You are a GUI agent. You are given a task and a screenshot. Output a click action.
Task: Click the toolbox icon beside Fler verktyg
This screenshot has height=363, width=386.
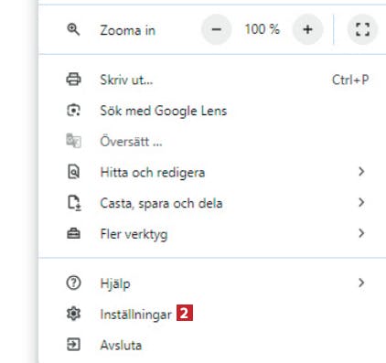73,233
